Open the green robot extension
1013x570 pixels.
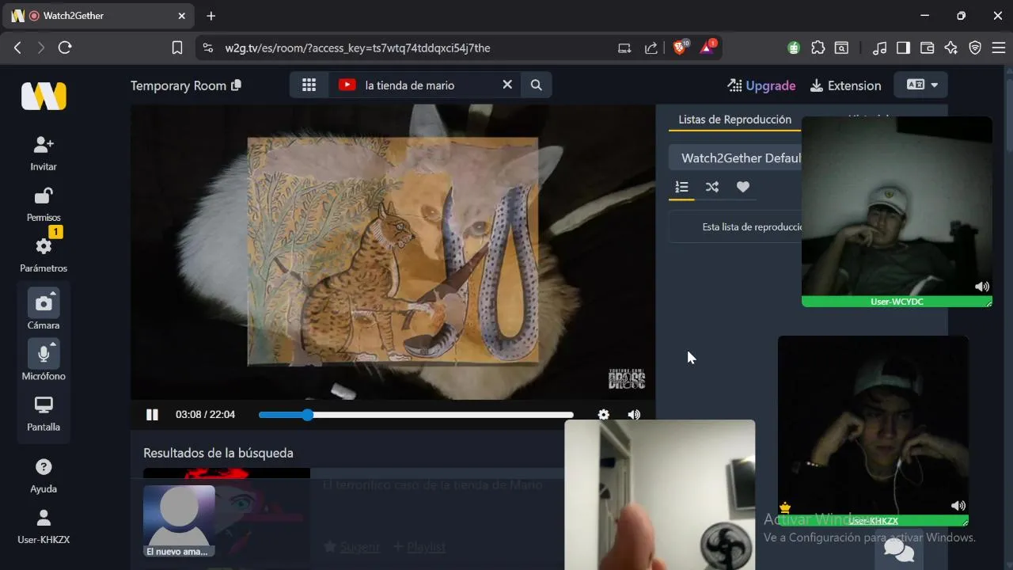coord(794,47)
